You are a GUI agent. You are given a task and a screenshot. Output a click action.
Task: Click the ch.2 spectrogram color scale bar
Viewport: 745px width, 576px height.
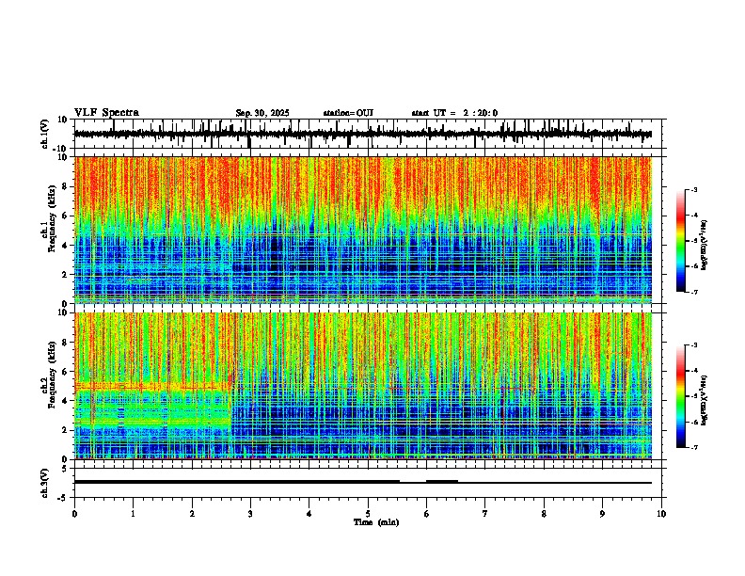681,396
